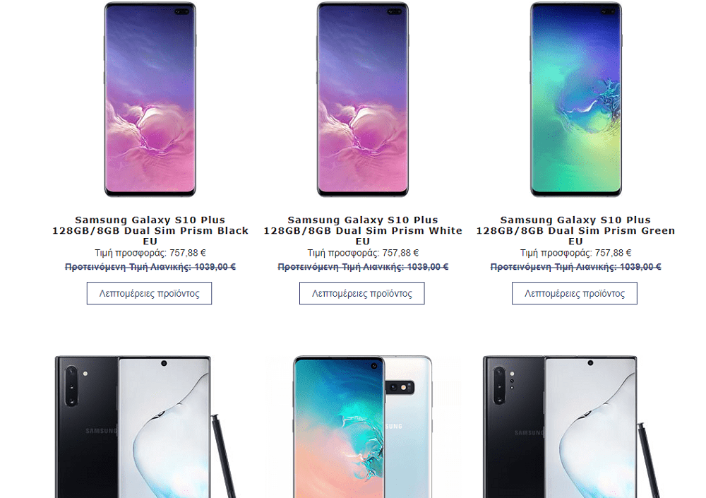The width and height of the screenshot is (706, 498).
Task: Click strikethrough retail price under Prism White
Action: pyautogui.click(x=363, y=267)
